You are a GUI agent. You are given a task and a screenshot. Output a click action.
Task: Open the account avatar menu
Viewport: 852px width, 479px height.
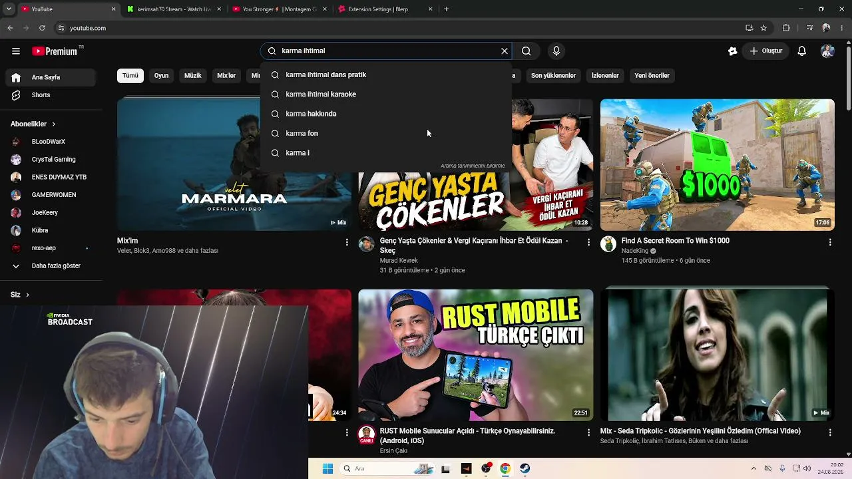click(x=827, y=51)
